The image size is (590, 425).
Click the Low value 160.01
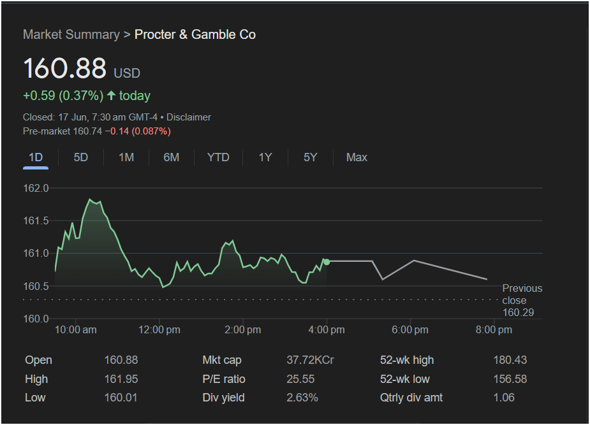click(121, 398)
